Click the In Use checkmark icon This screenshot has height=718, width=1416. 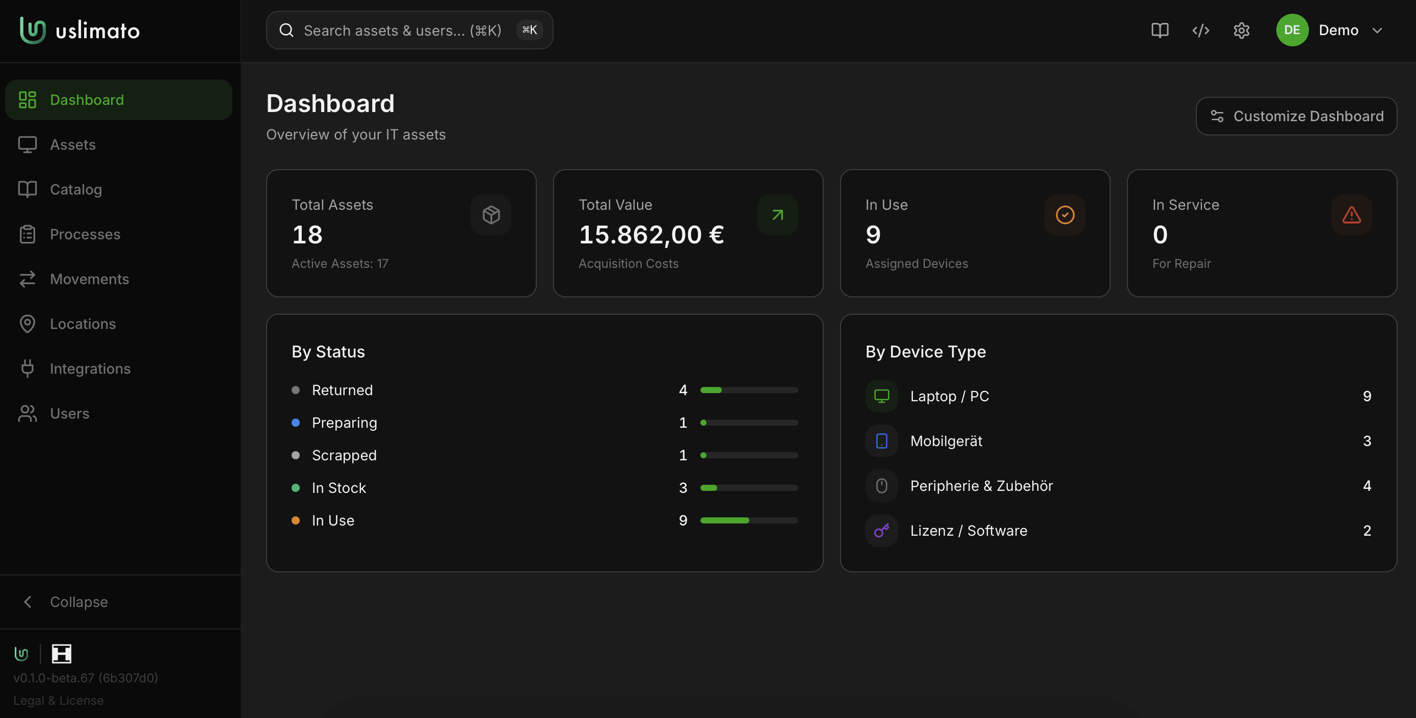[1065, 215]
